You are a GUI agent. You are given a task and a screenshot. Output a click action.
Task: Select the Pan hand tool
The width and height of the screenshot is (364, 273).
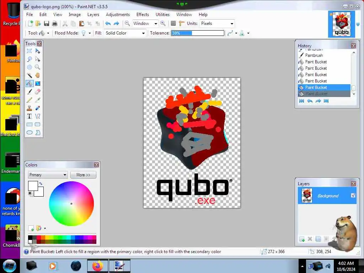tap(38, 75)
